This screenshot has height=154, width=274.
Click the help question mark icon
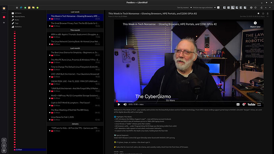point(251,8)
